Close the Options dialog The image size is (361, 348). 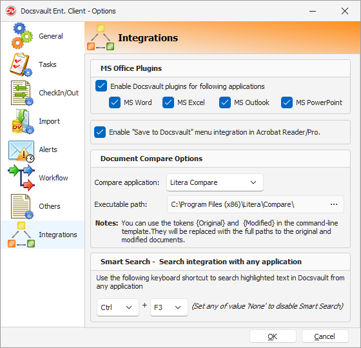pos(345,11)
